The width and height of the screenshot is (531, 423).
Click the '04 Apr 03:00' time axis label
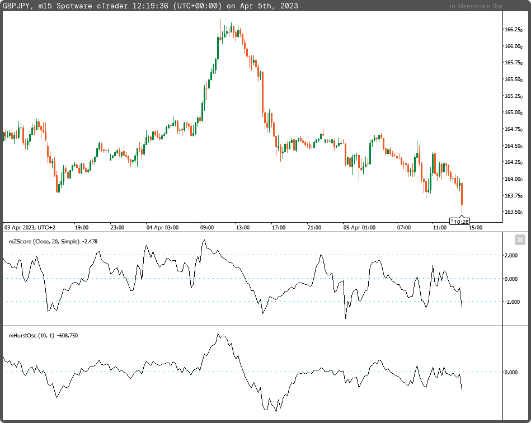[162, 228]
